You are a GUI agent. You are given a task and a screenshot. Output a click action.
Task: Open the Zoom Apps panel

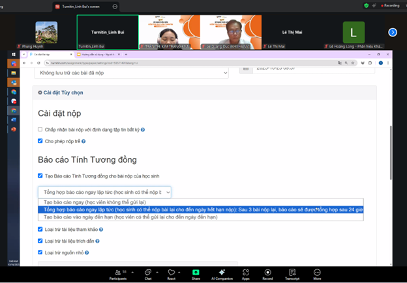(246, 273)
